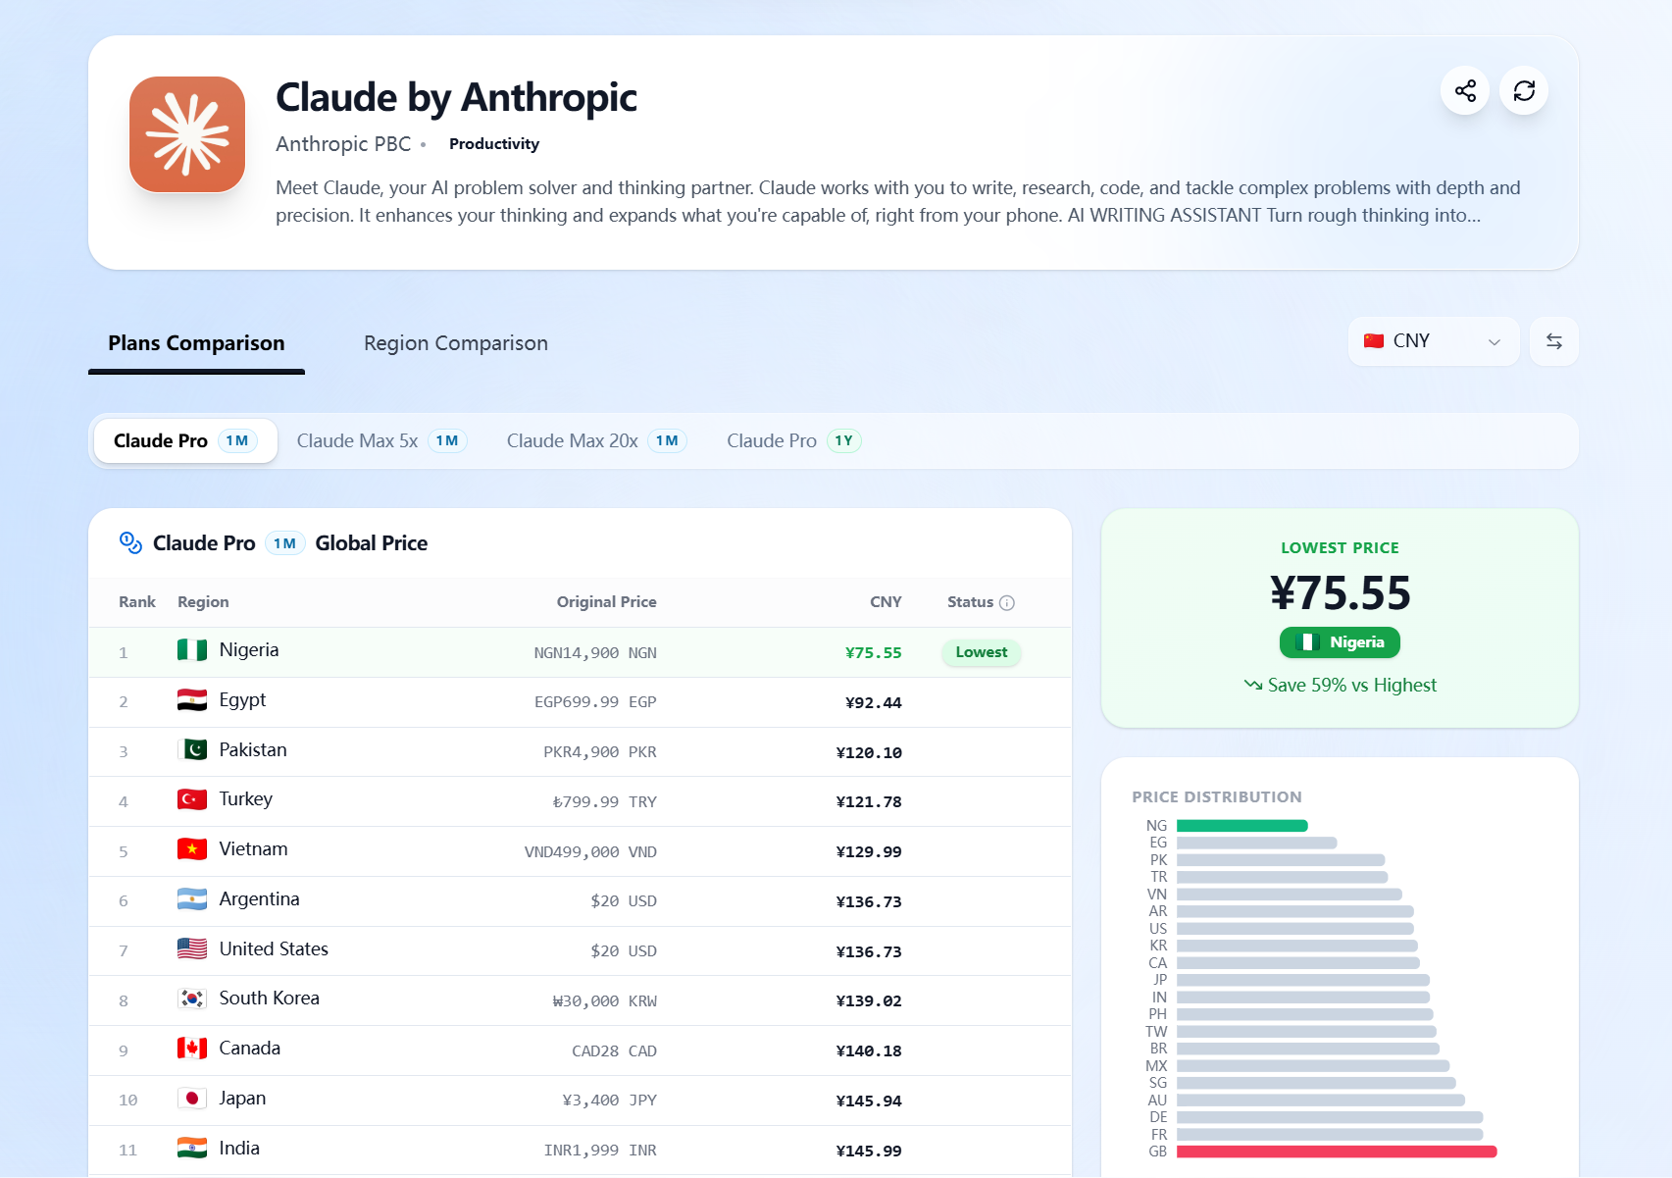Click the green NG distribution bar
This screenshot has height=1178, width=1672.
(1242, 826)
